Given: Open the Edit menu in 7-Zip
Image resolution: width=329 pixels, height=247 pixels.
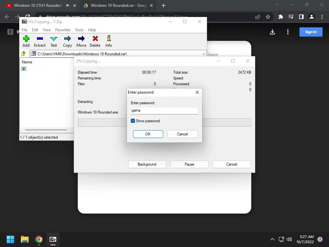Looking at the screenshot, I should (35, 30).
